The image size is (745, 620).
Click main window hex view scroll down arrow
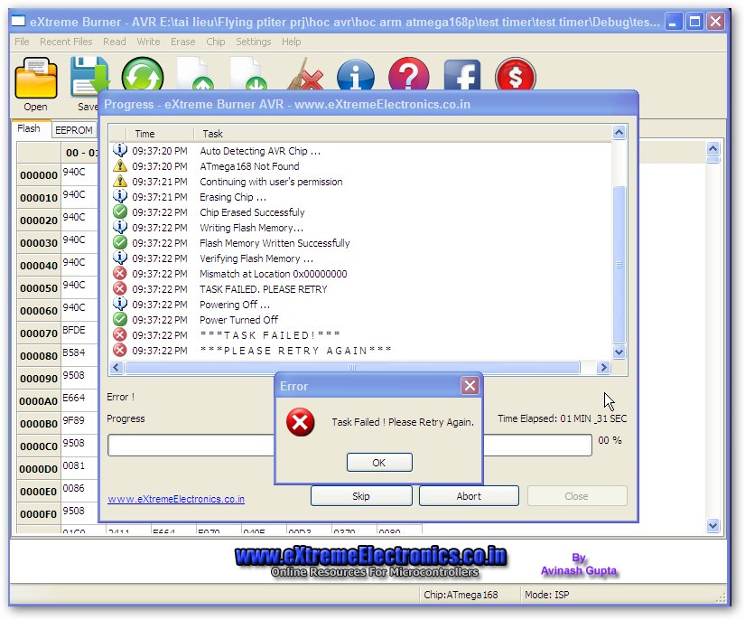pyautogui.click(x=712, y=525)
